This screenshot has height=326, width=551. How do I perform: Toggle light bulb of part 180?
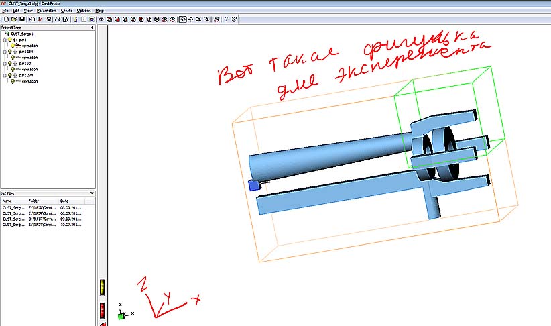9,51
